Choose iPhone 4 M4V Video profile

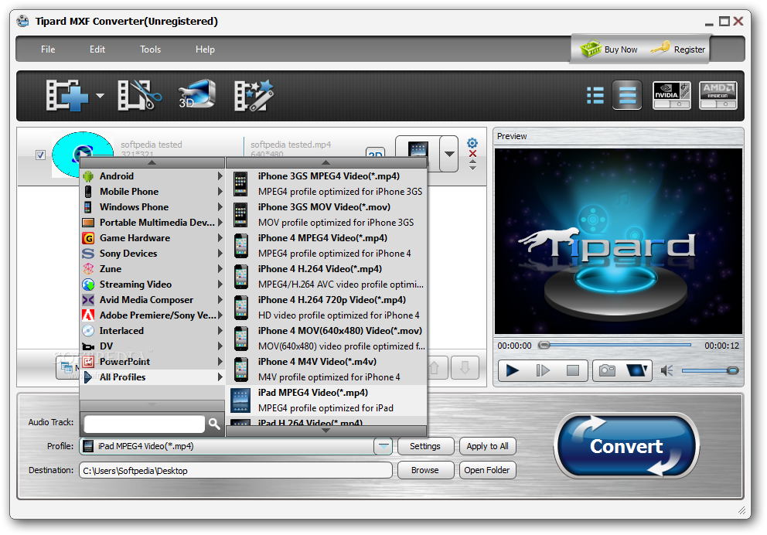point(327,370)
